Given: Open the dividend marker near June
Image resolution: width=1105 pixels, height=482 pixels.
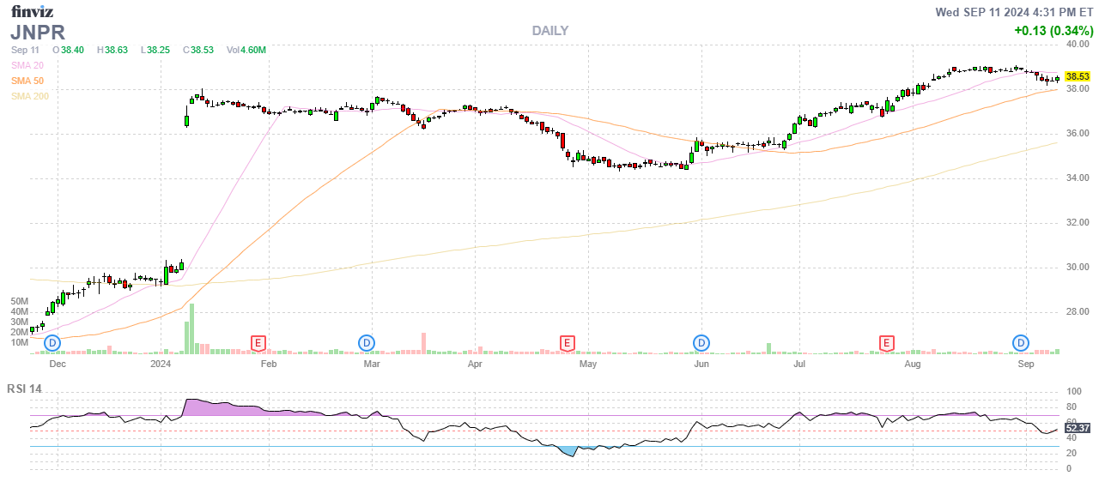Looking at the screenshot, I should pyautogui.click(x=701, y=343).
